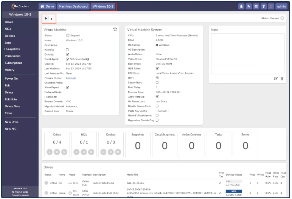292x199 pixels.
Task: Toggle the Hypervisor Disable Flag checkbox
Action: (x=157, y=120)
